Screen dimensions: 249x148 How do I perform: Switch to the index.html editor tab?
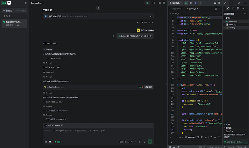point(176,9)
